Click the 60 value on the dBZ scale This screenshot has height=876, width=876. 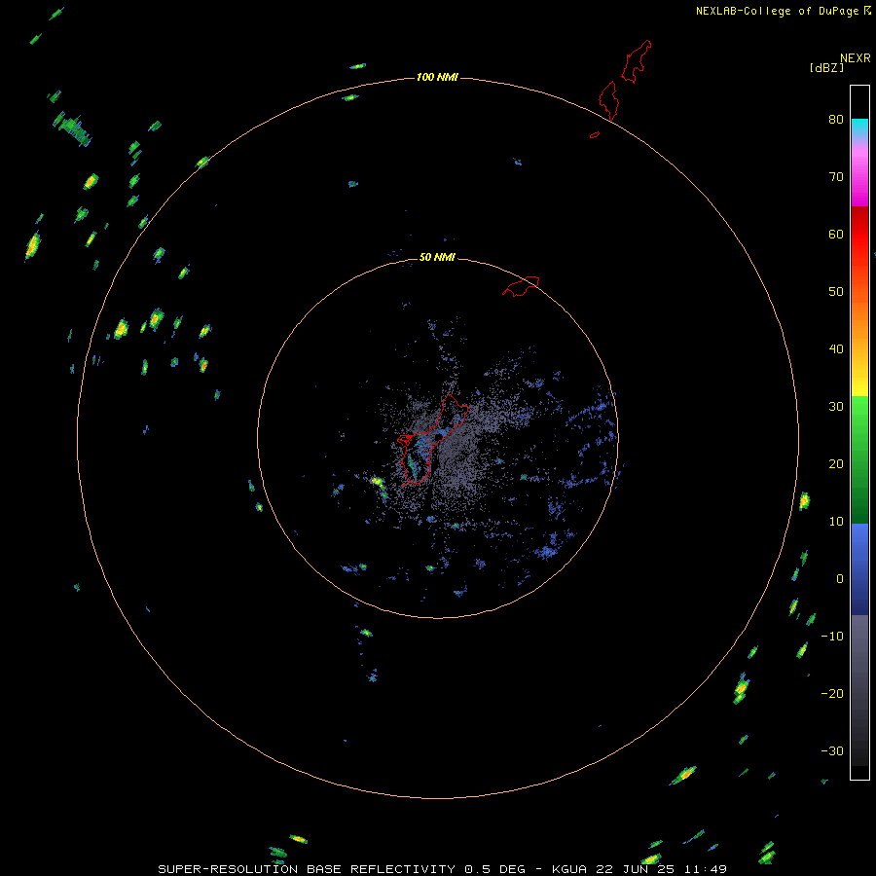pyautogui.click(x=836, y=235)
